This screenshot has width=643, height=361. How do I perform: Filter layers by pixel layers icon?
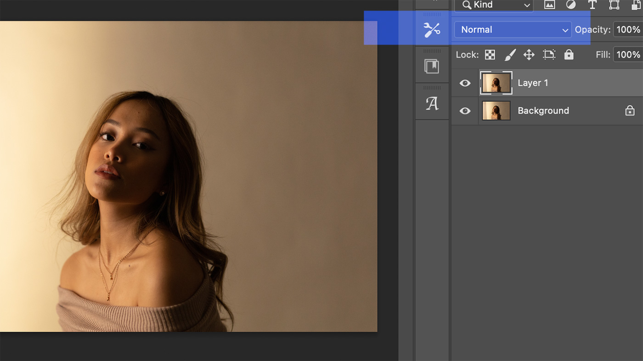pos(549,5)
